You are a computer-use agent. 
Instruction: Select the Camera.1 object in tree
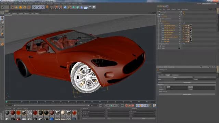(x=163, y=12)
